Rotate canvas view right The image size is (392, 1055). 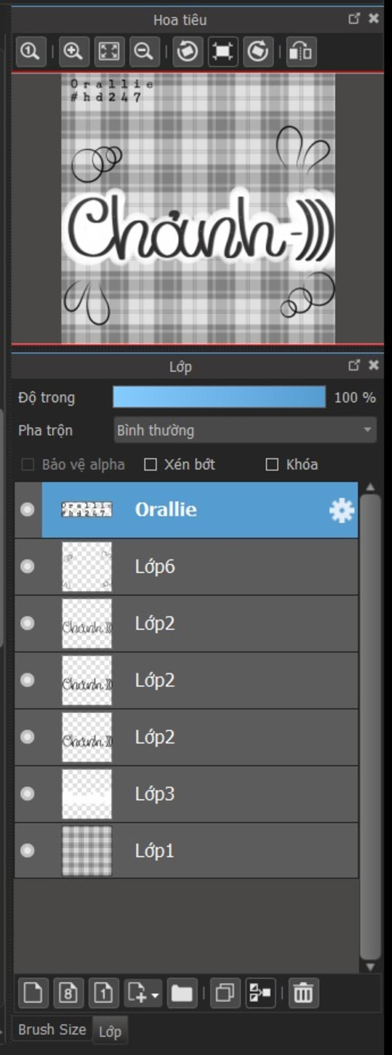pyautogui.click(x=258, y=52)
